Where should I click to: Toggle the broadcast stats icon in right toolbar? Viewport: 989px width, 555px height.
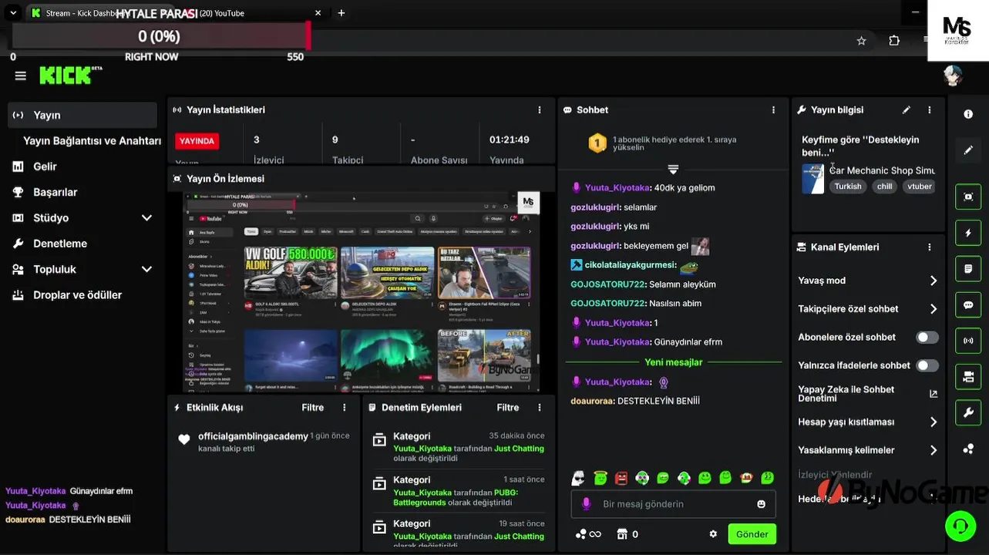968,341
